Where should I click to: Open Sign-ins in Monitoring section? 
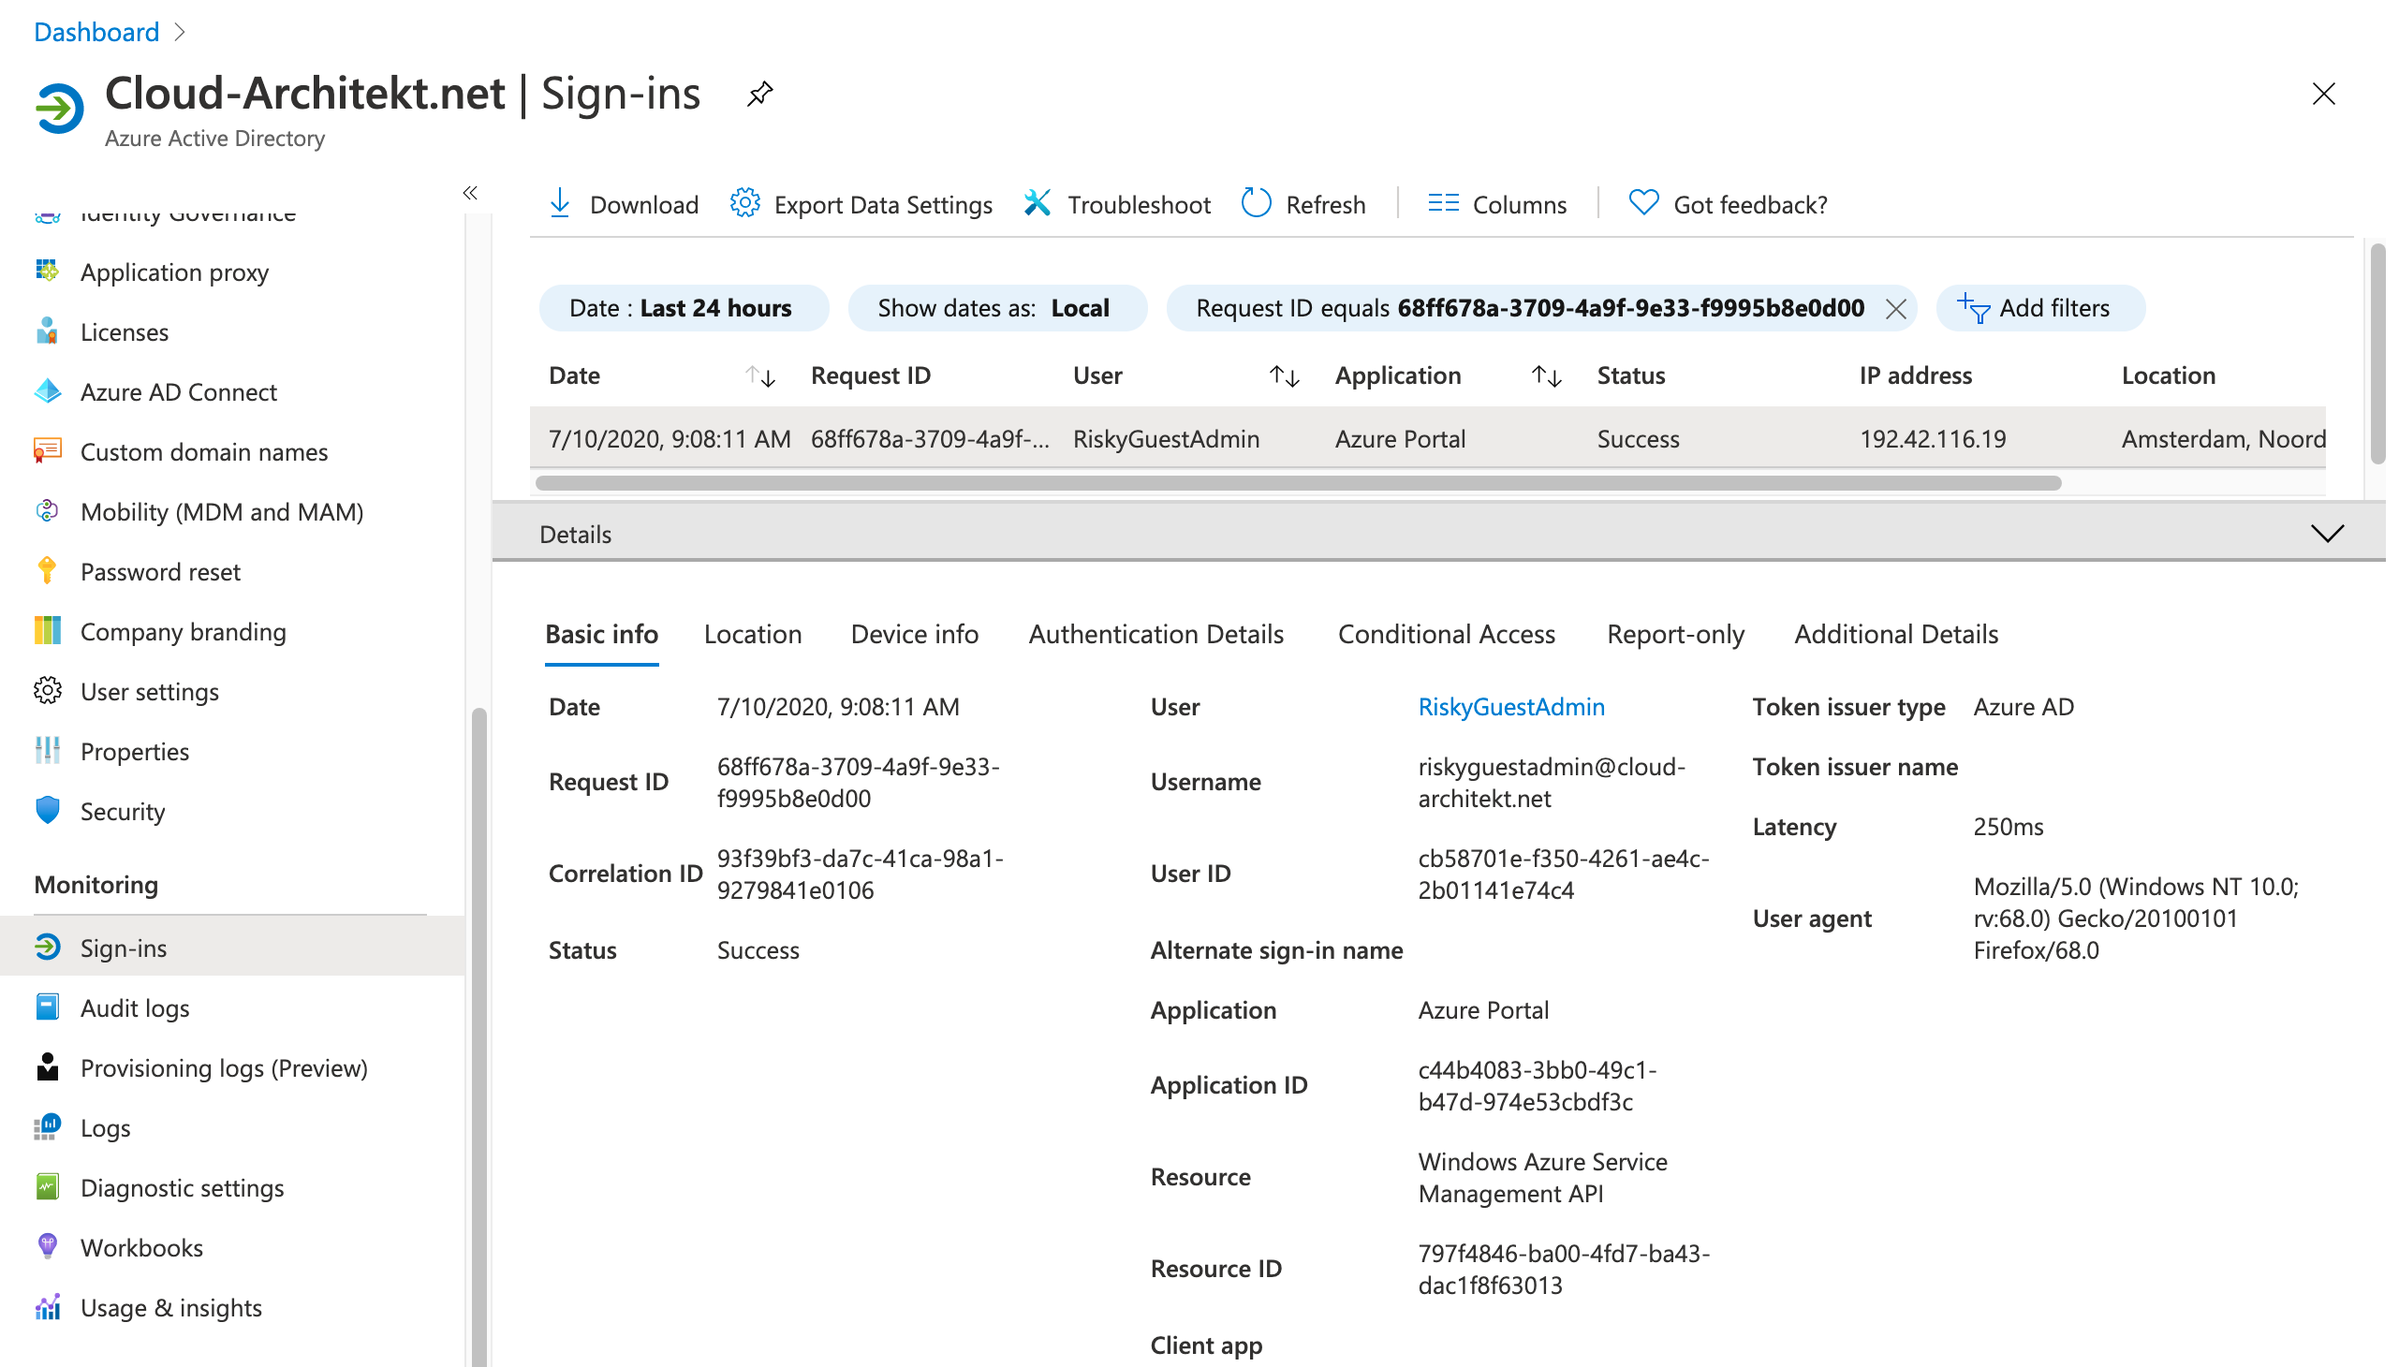coord(232,948)
